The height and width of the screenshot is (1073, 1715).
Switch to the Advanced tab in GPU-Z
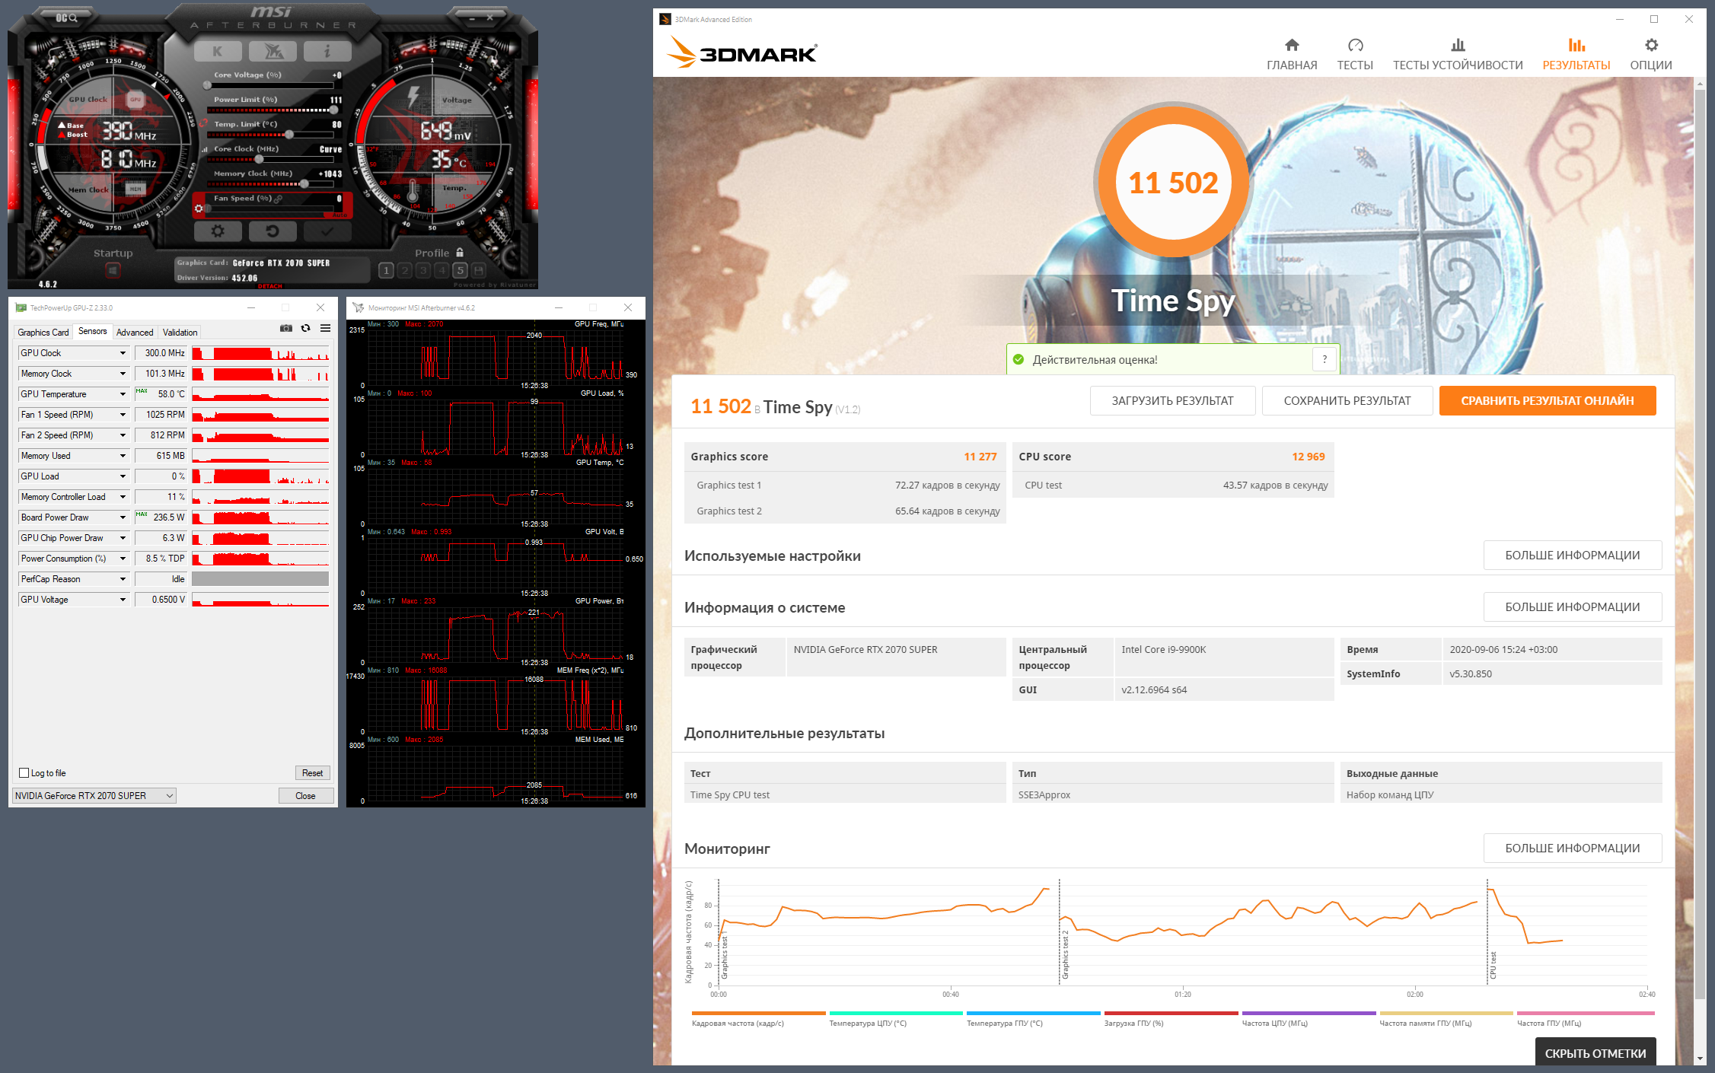[135, 333]
